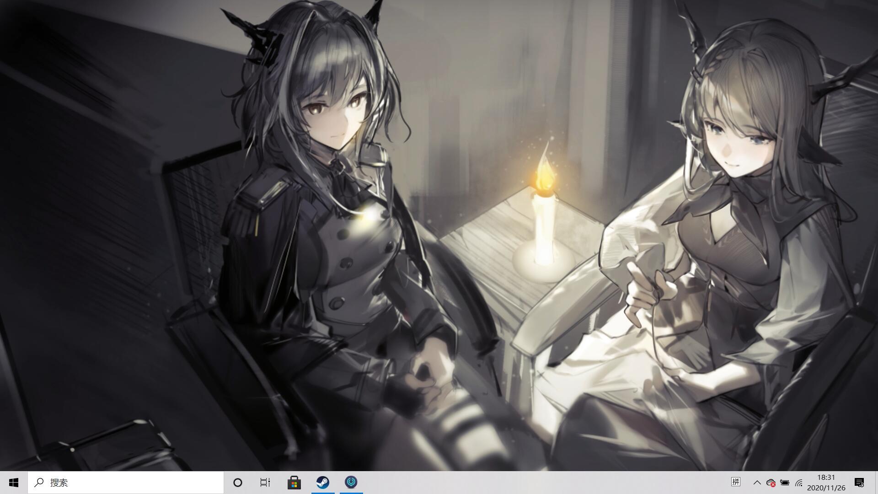Viewport: 878px width, 494px height.
Task: Open the Windows Start menu
Action: pyautogui.click(x=14, y=483)
